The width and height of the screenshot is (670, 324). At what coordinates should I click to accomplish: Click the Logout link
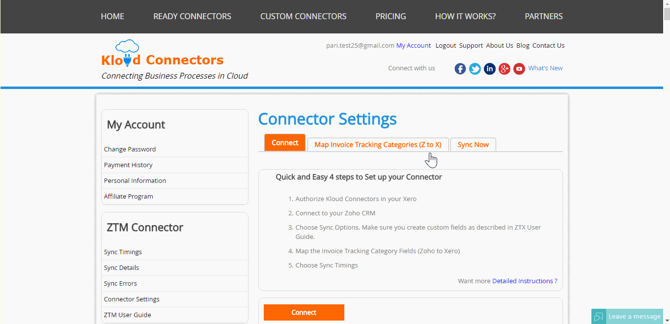click(446, 45)
